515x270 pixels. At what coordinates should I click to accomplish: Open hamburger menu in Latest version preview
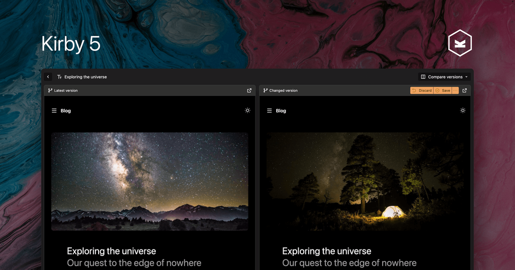click(54, 111)
